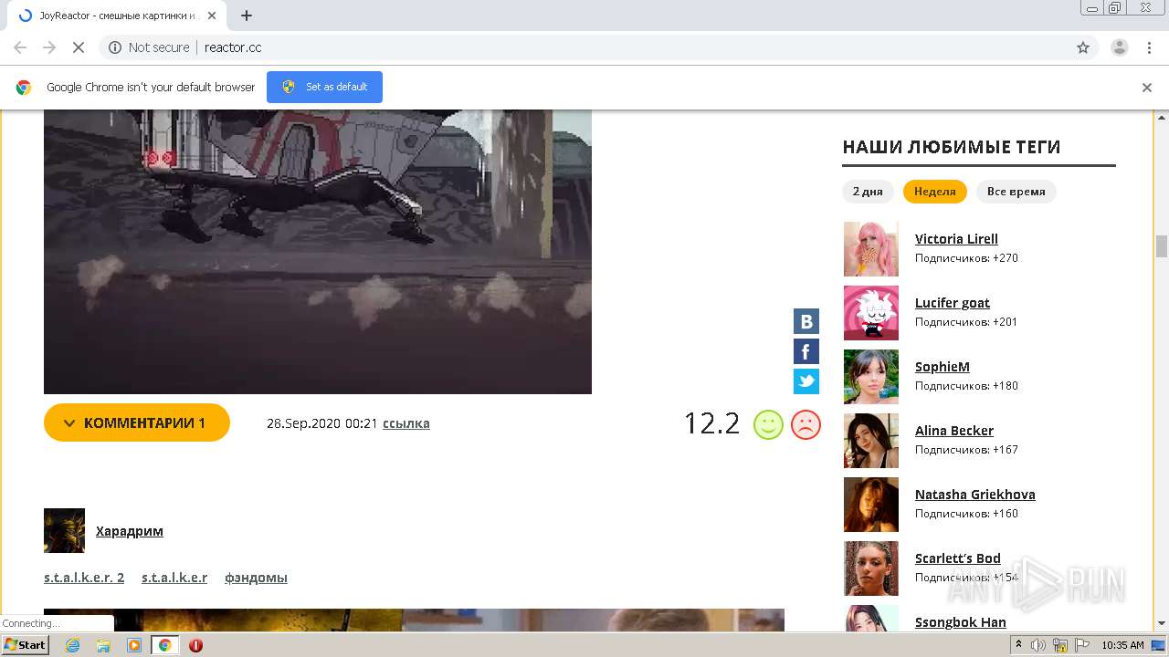Click the pixel-art post image
Screen dimensions: 1169x657
(x=318, y=253)
